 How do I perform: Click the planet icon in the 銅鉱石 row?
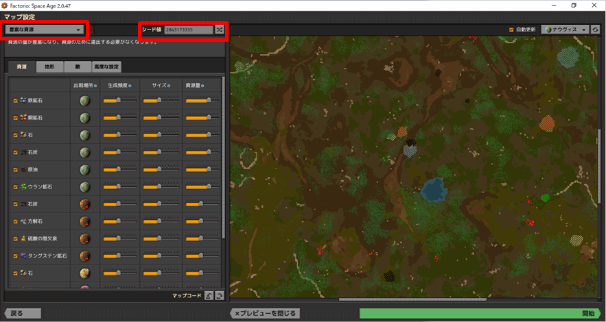pos(84,118)
